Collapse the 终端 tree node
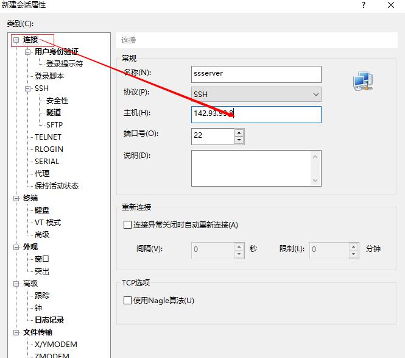 16,198
